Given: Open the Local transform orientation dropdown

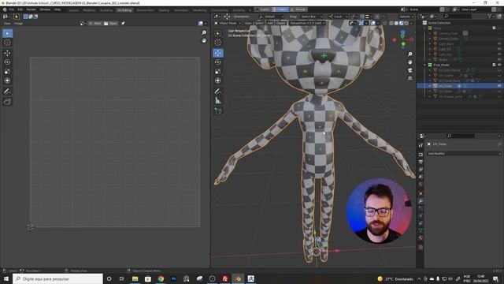Looking at the screenshot, I should pos(339,17).
